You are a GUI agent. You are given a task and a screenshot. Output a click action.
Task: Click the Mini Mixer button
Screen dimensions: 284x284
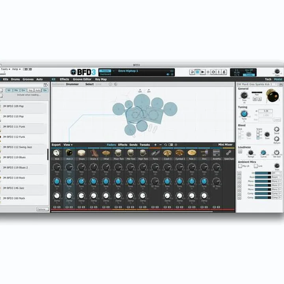(x=225, y=144)
